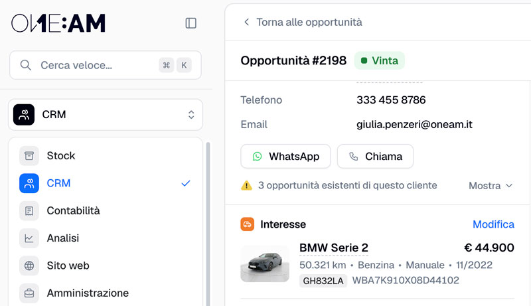
Task: Click the Stock archive icon
Action: coord(29,156)
